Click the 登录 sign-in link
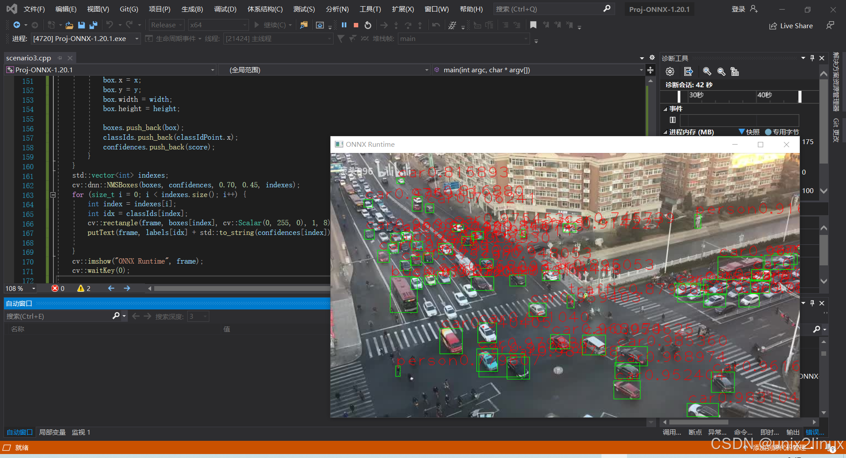Image resolution: width=846 pixels, height=458 pixels. click(x=738, y=9)
